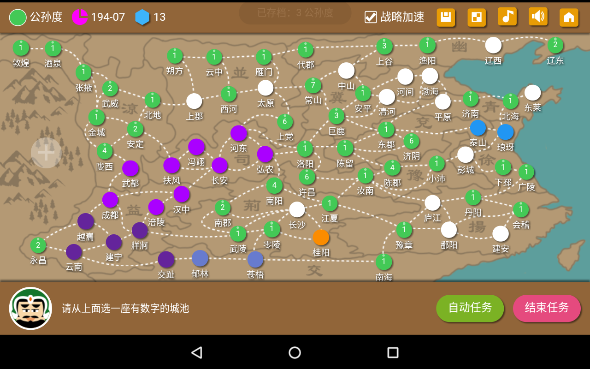The image size is (590, 369).
Task: Click the blue 琅玡 city circle
Action: (x=506, y=132)
